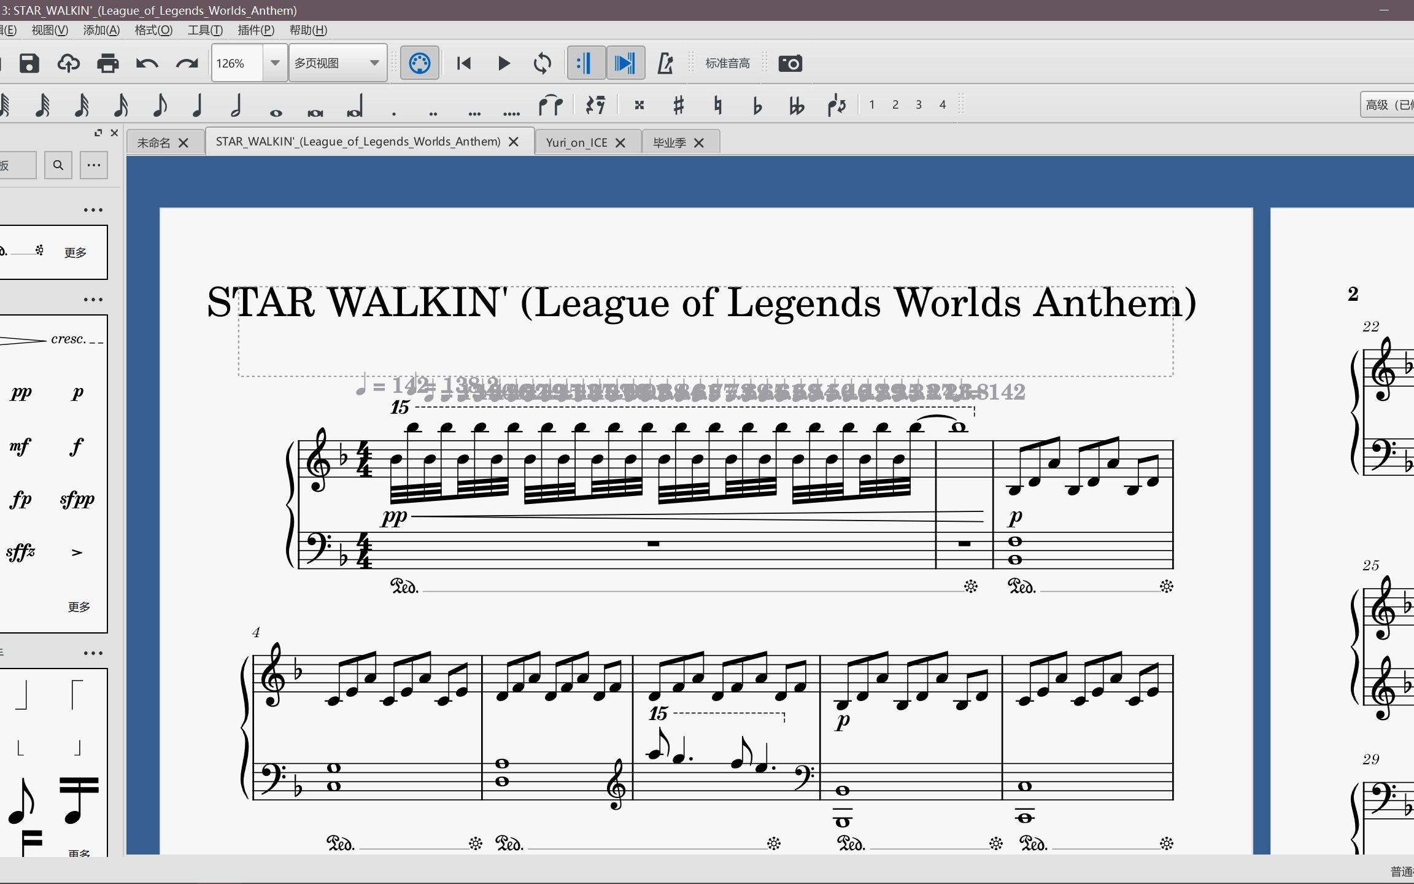Select voice 4

[943, 105]
